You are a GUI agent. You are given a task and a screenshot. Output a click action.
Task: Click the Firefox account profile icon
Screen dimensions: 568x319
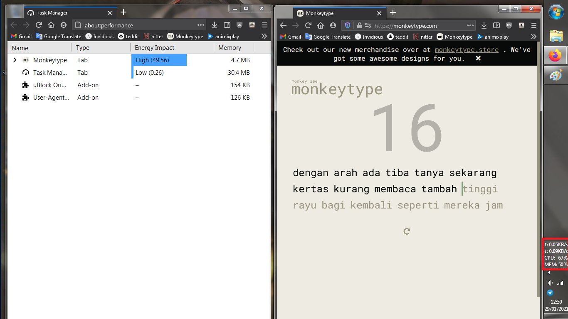click(333, 25)
